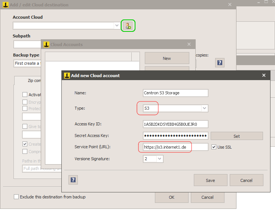
Task: Tick the Activat... checkbox in Zip tab
Action: tap(25, 95)
